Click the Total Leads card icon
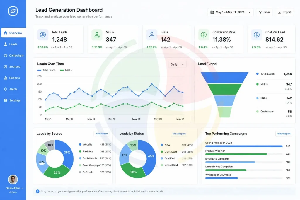300x200 pixels. point(43,35)
